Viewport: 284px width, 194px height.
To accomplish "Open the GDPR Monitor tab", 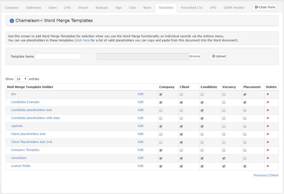I will point(234,8).
